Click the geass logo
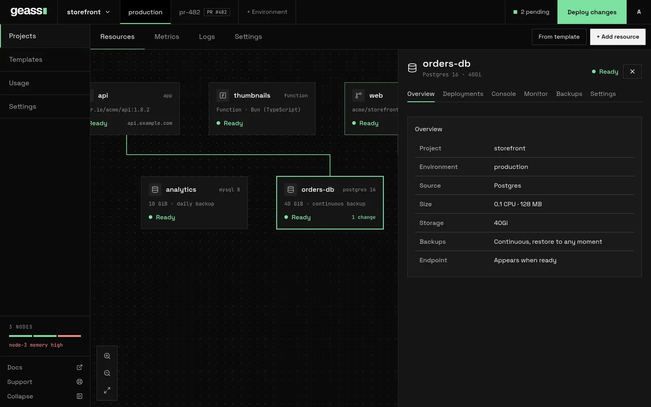Screen dimensions: 651x407 click(x=28, y=11)
